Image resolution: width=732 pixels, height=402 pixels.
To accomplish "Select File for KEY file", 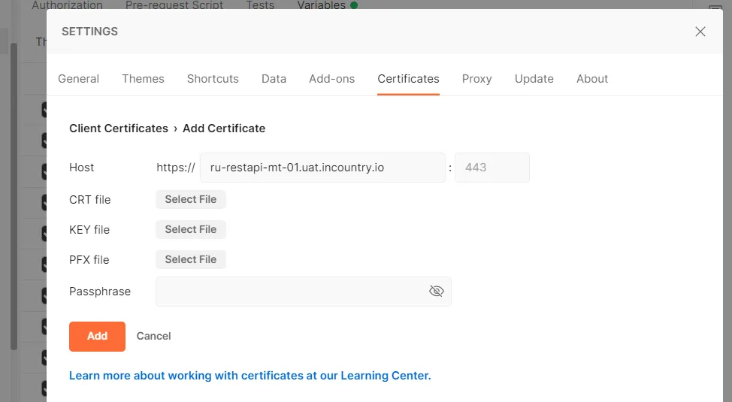I will pos(191,229).
